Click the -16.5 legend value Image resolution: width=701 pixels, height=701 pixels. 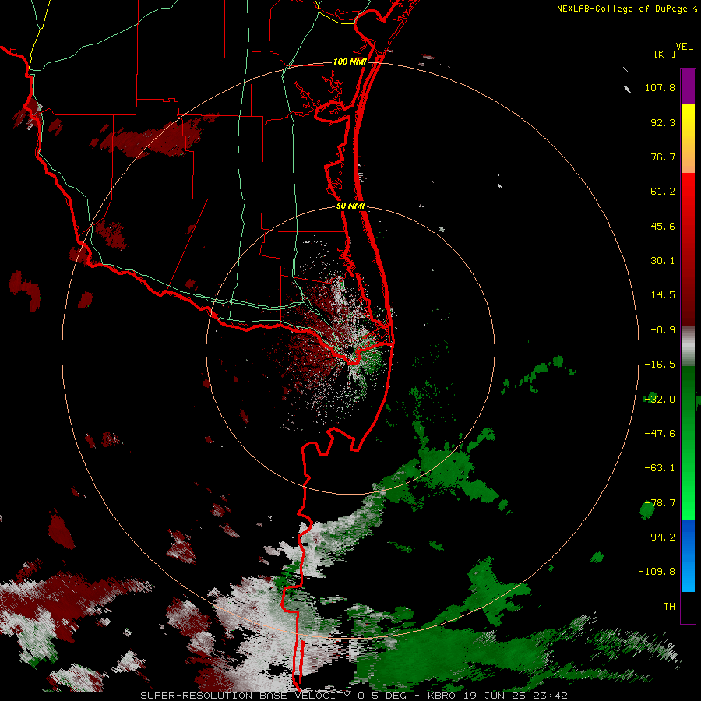pos(660,365)
